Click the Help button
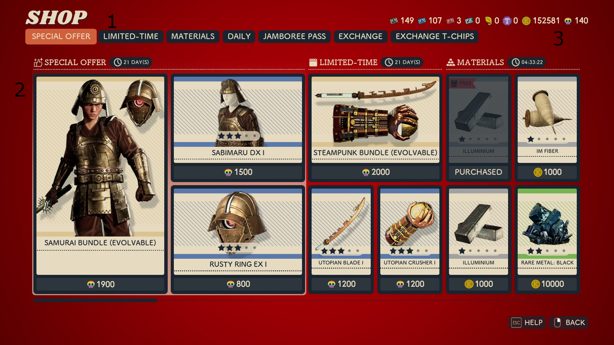614x345 pixels. coord(527,322)
